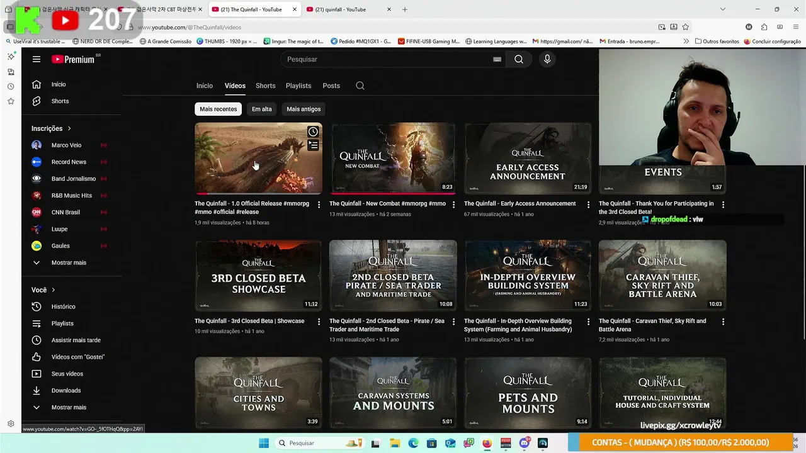Open the Inscrições section heading
The width and height of the screenshot is (806, 453).
(x=52, y=128)
